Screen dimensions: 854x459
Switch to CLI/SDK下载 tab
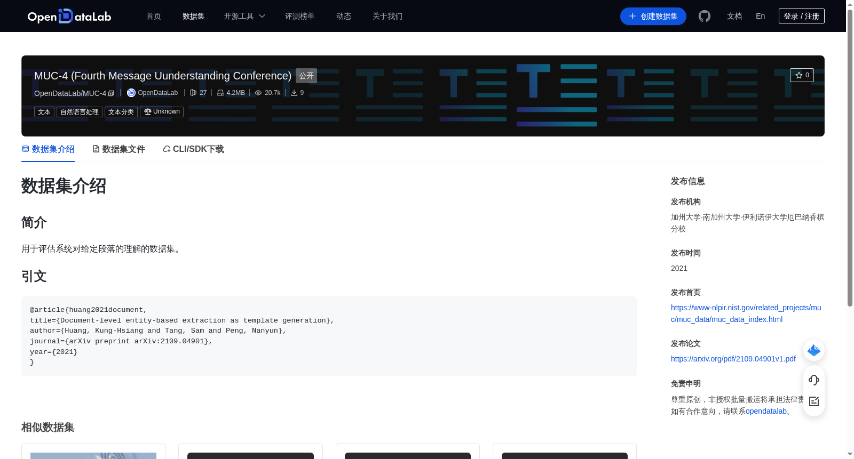(x=193, y=149)
